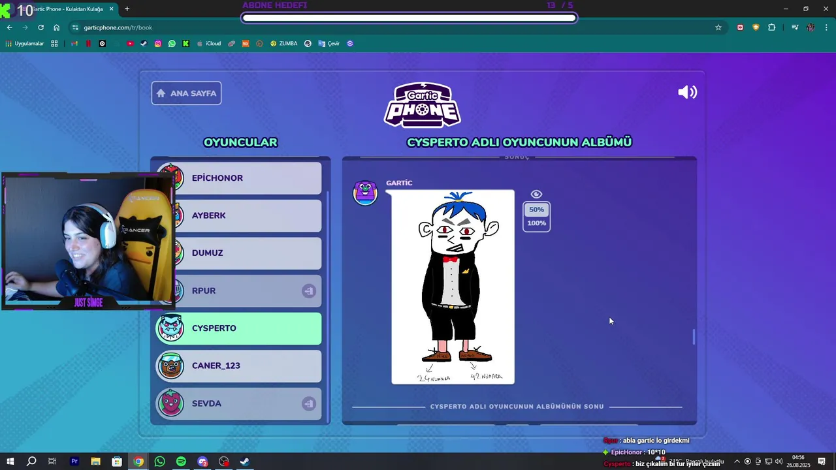Screen dimensions: 836x470
Task: Open the Instagram bookmark
Action: click(158, 44)
